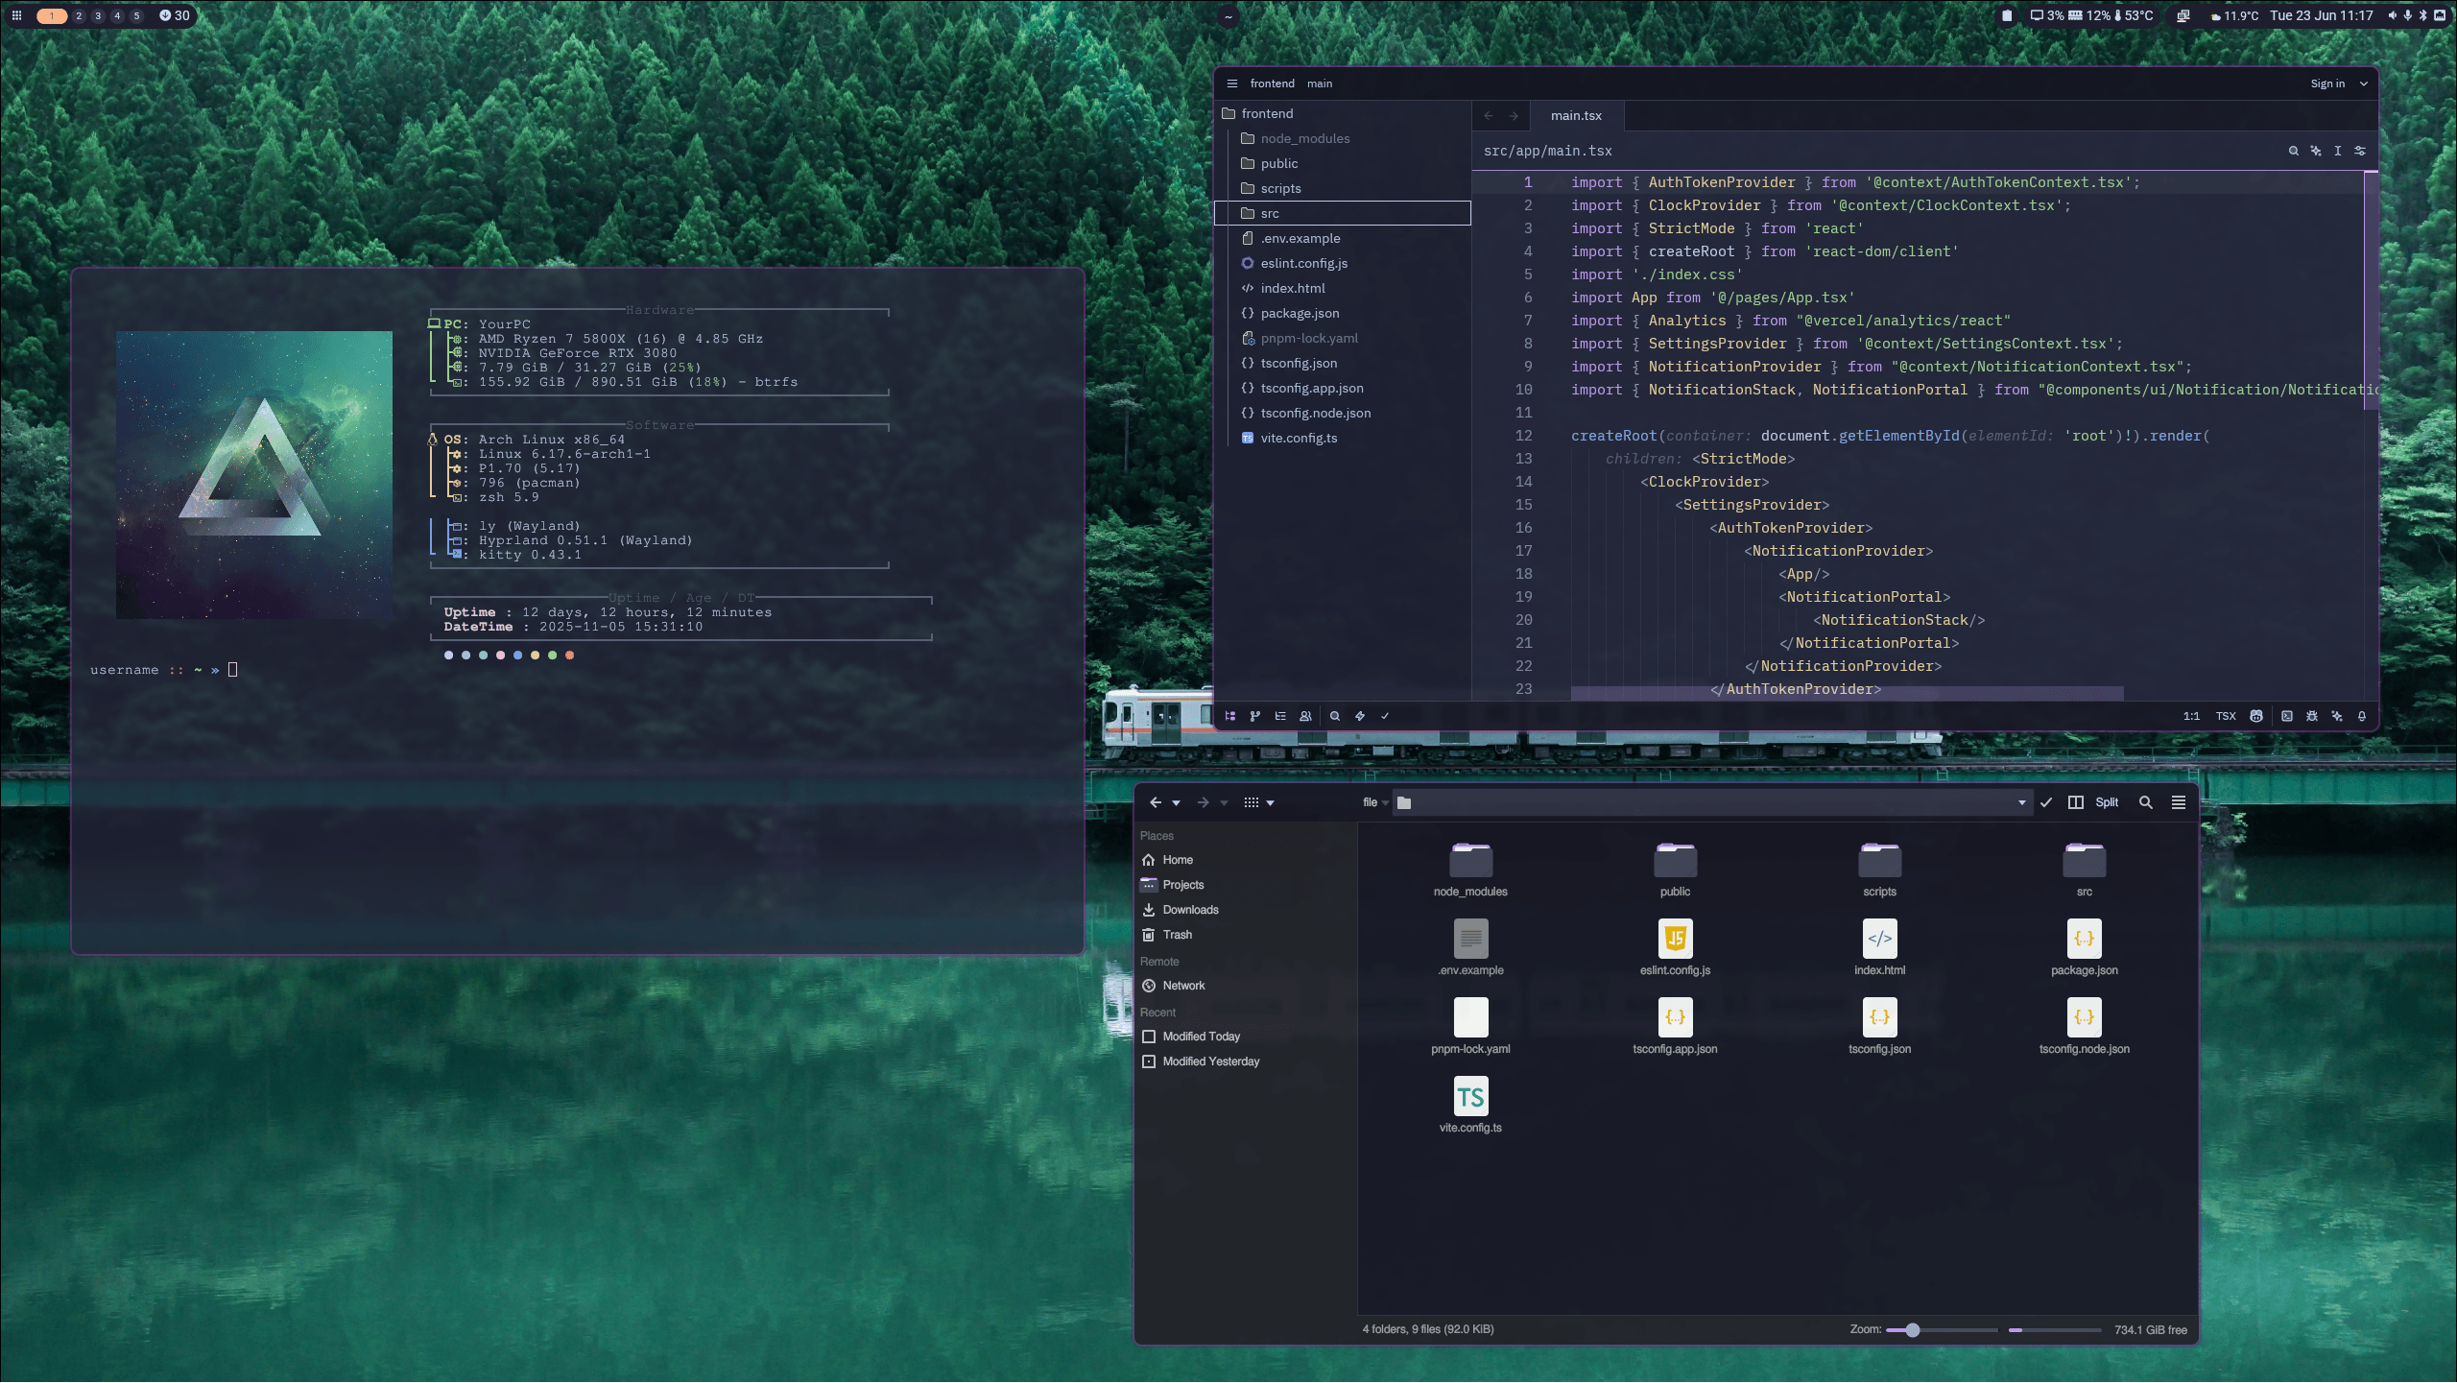Click the file manager location path field
The width and height of the screenshot is (2457, 1383).
[x=1711, y=802]
